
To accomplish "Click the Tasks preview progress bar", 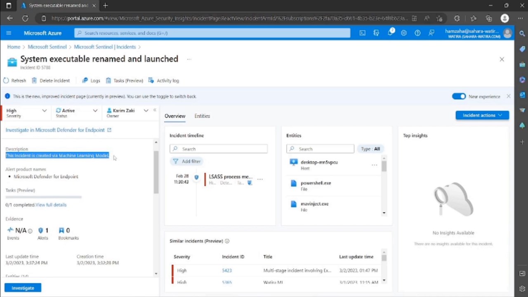I will pyautogui.click(x=43, y=197).
